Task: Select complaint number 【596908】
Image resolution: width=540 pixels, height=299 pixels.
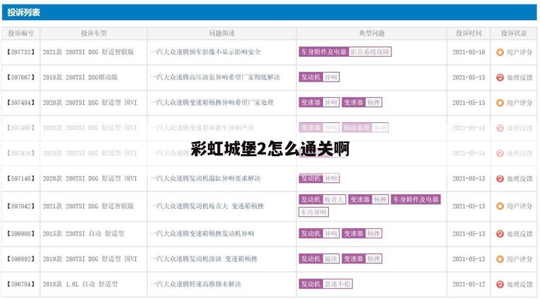Action: (21, 234)
